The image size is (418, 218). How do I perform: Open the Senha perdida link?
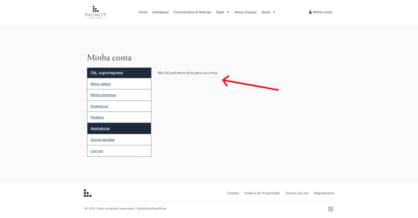click(x=102, y=140)
